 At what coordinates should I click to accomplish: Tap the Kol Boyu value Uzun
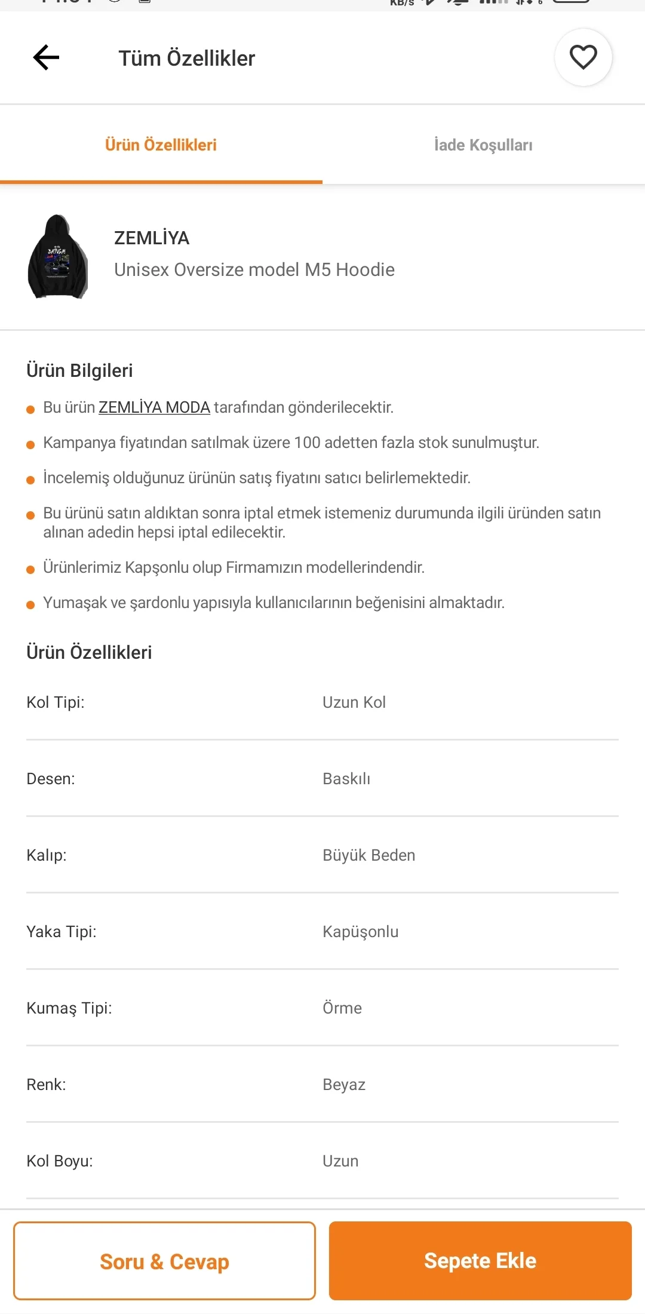pos(340,1161)
